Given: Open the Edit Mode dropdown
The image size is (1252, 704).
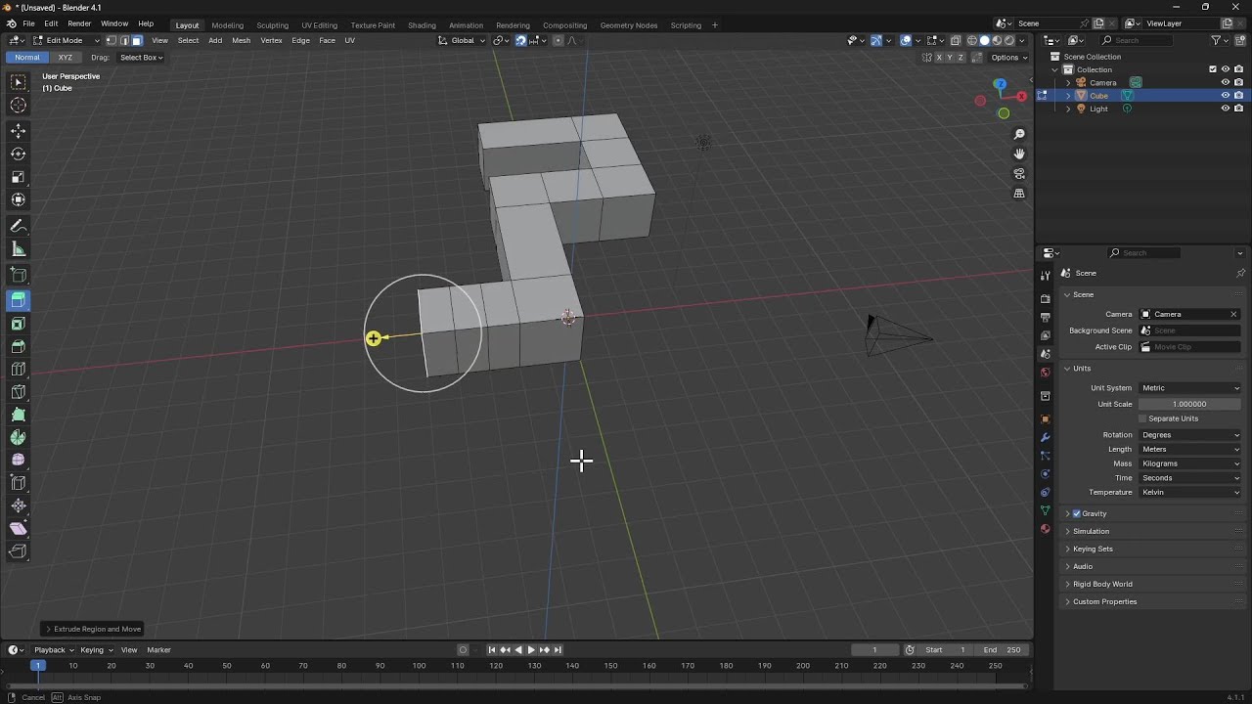Looking at the screenshot, I should coord(65,40).
